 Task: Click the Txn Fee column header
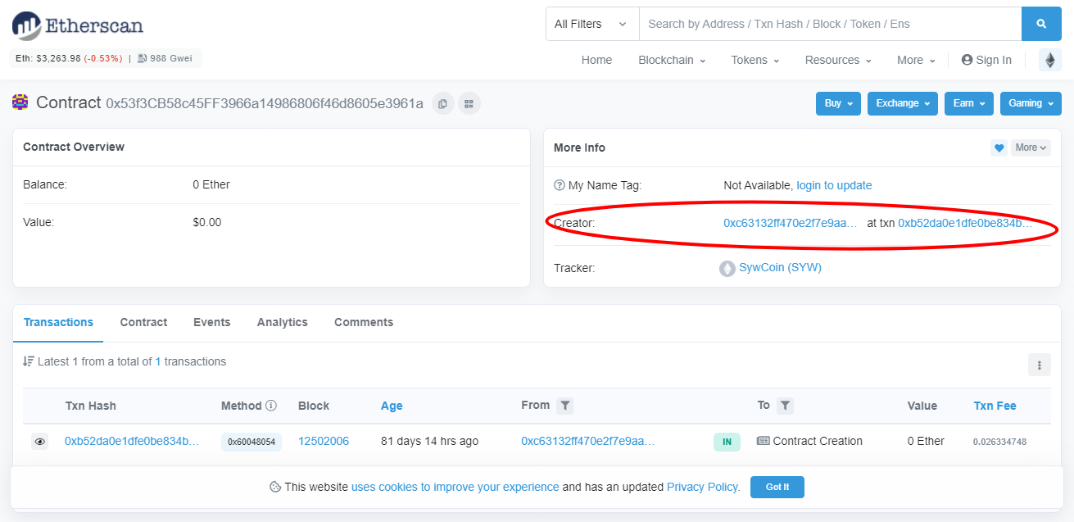click(x=995, y=406)
